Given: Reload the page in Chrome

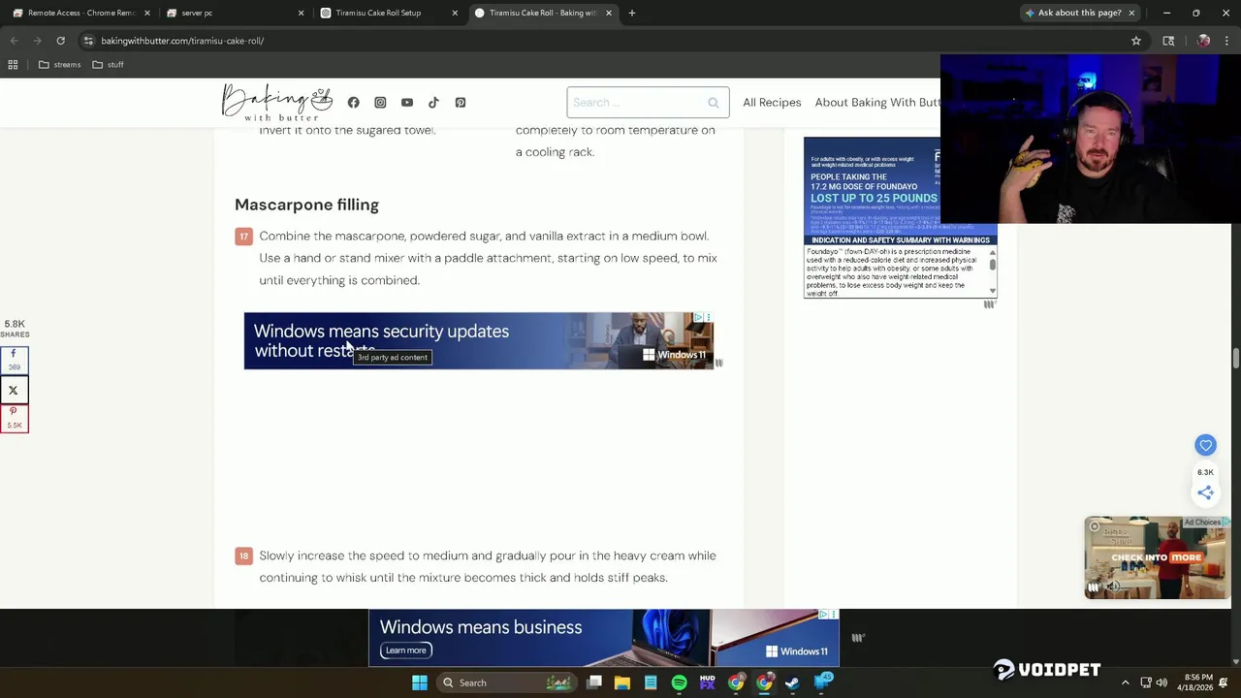Looking at the screenshot, I should [x=60, y=41].
